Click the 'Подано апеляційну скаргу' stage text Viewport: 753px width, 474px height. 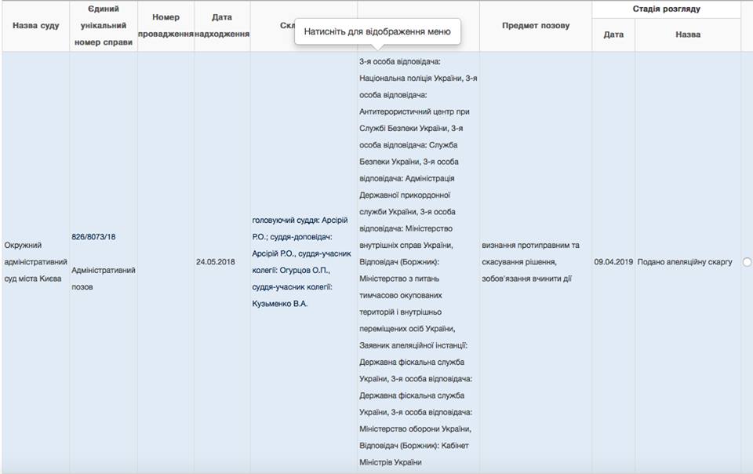(685, 262)
